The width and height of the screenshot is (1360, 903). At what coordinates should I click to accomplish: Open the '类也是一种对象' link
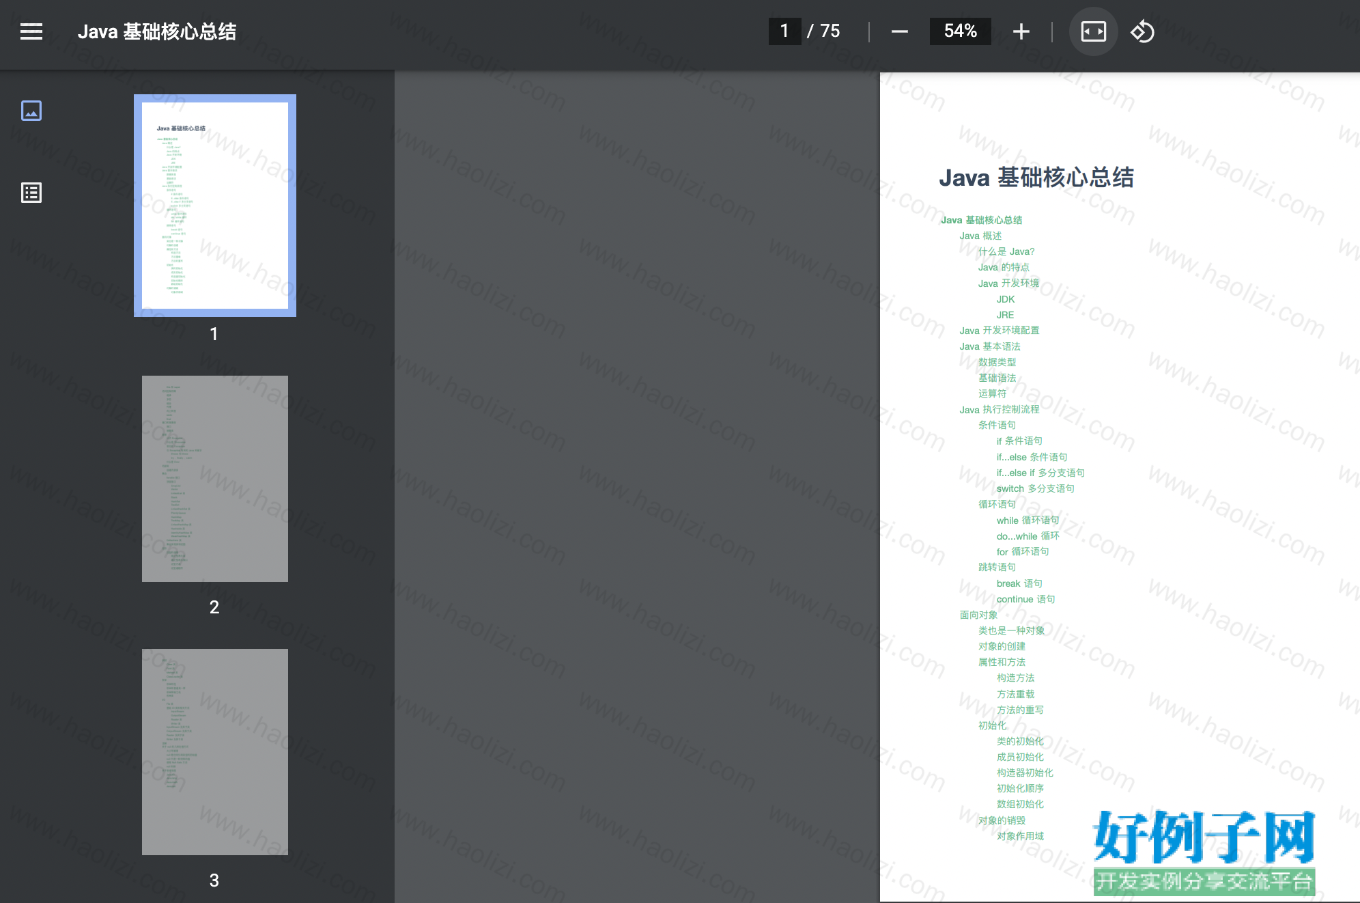click(x=1011, y=630)
